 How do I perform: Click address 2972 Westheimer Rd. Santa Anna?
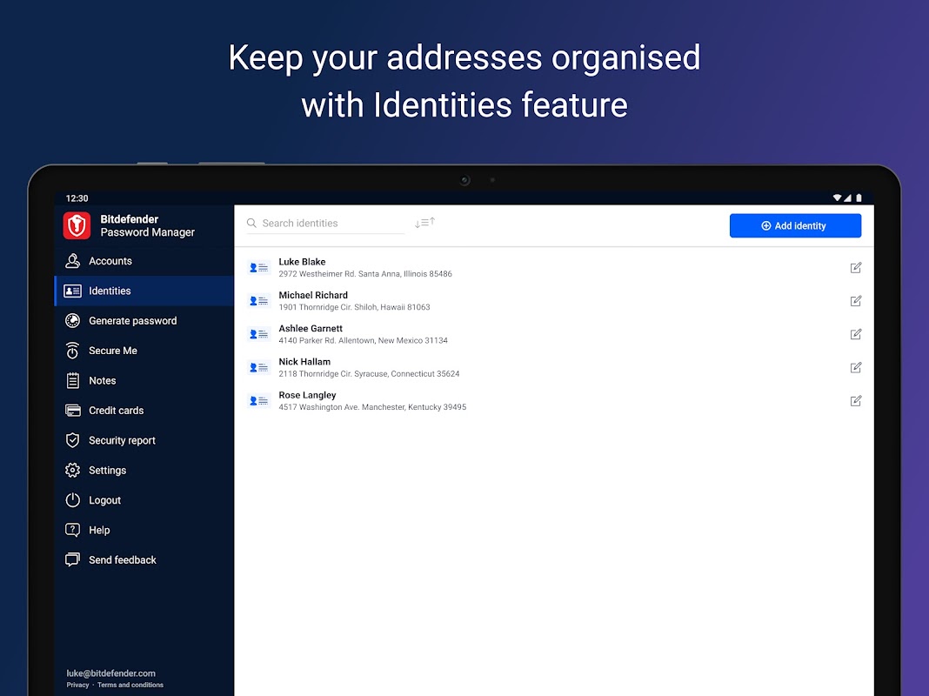point(365,274)
